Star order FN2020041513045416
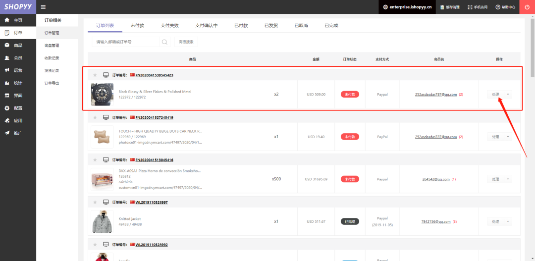Viewport: 535px width, 261px height. coord(95,159)
